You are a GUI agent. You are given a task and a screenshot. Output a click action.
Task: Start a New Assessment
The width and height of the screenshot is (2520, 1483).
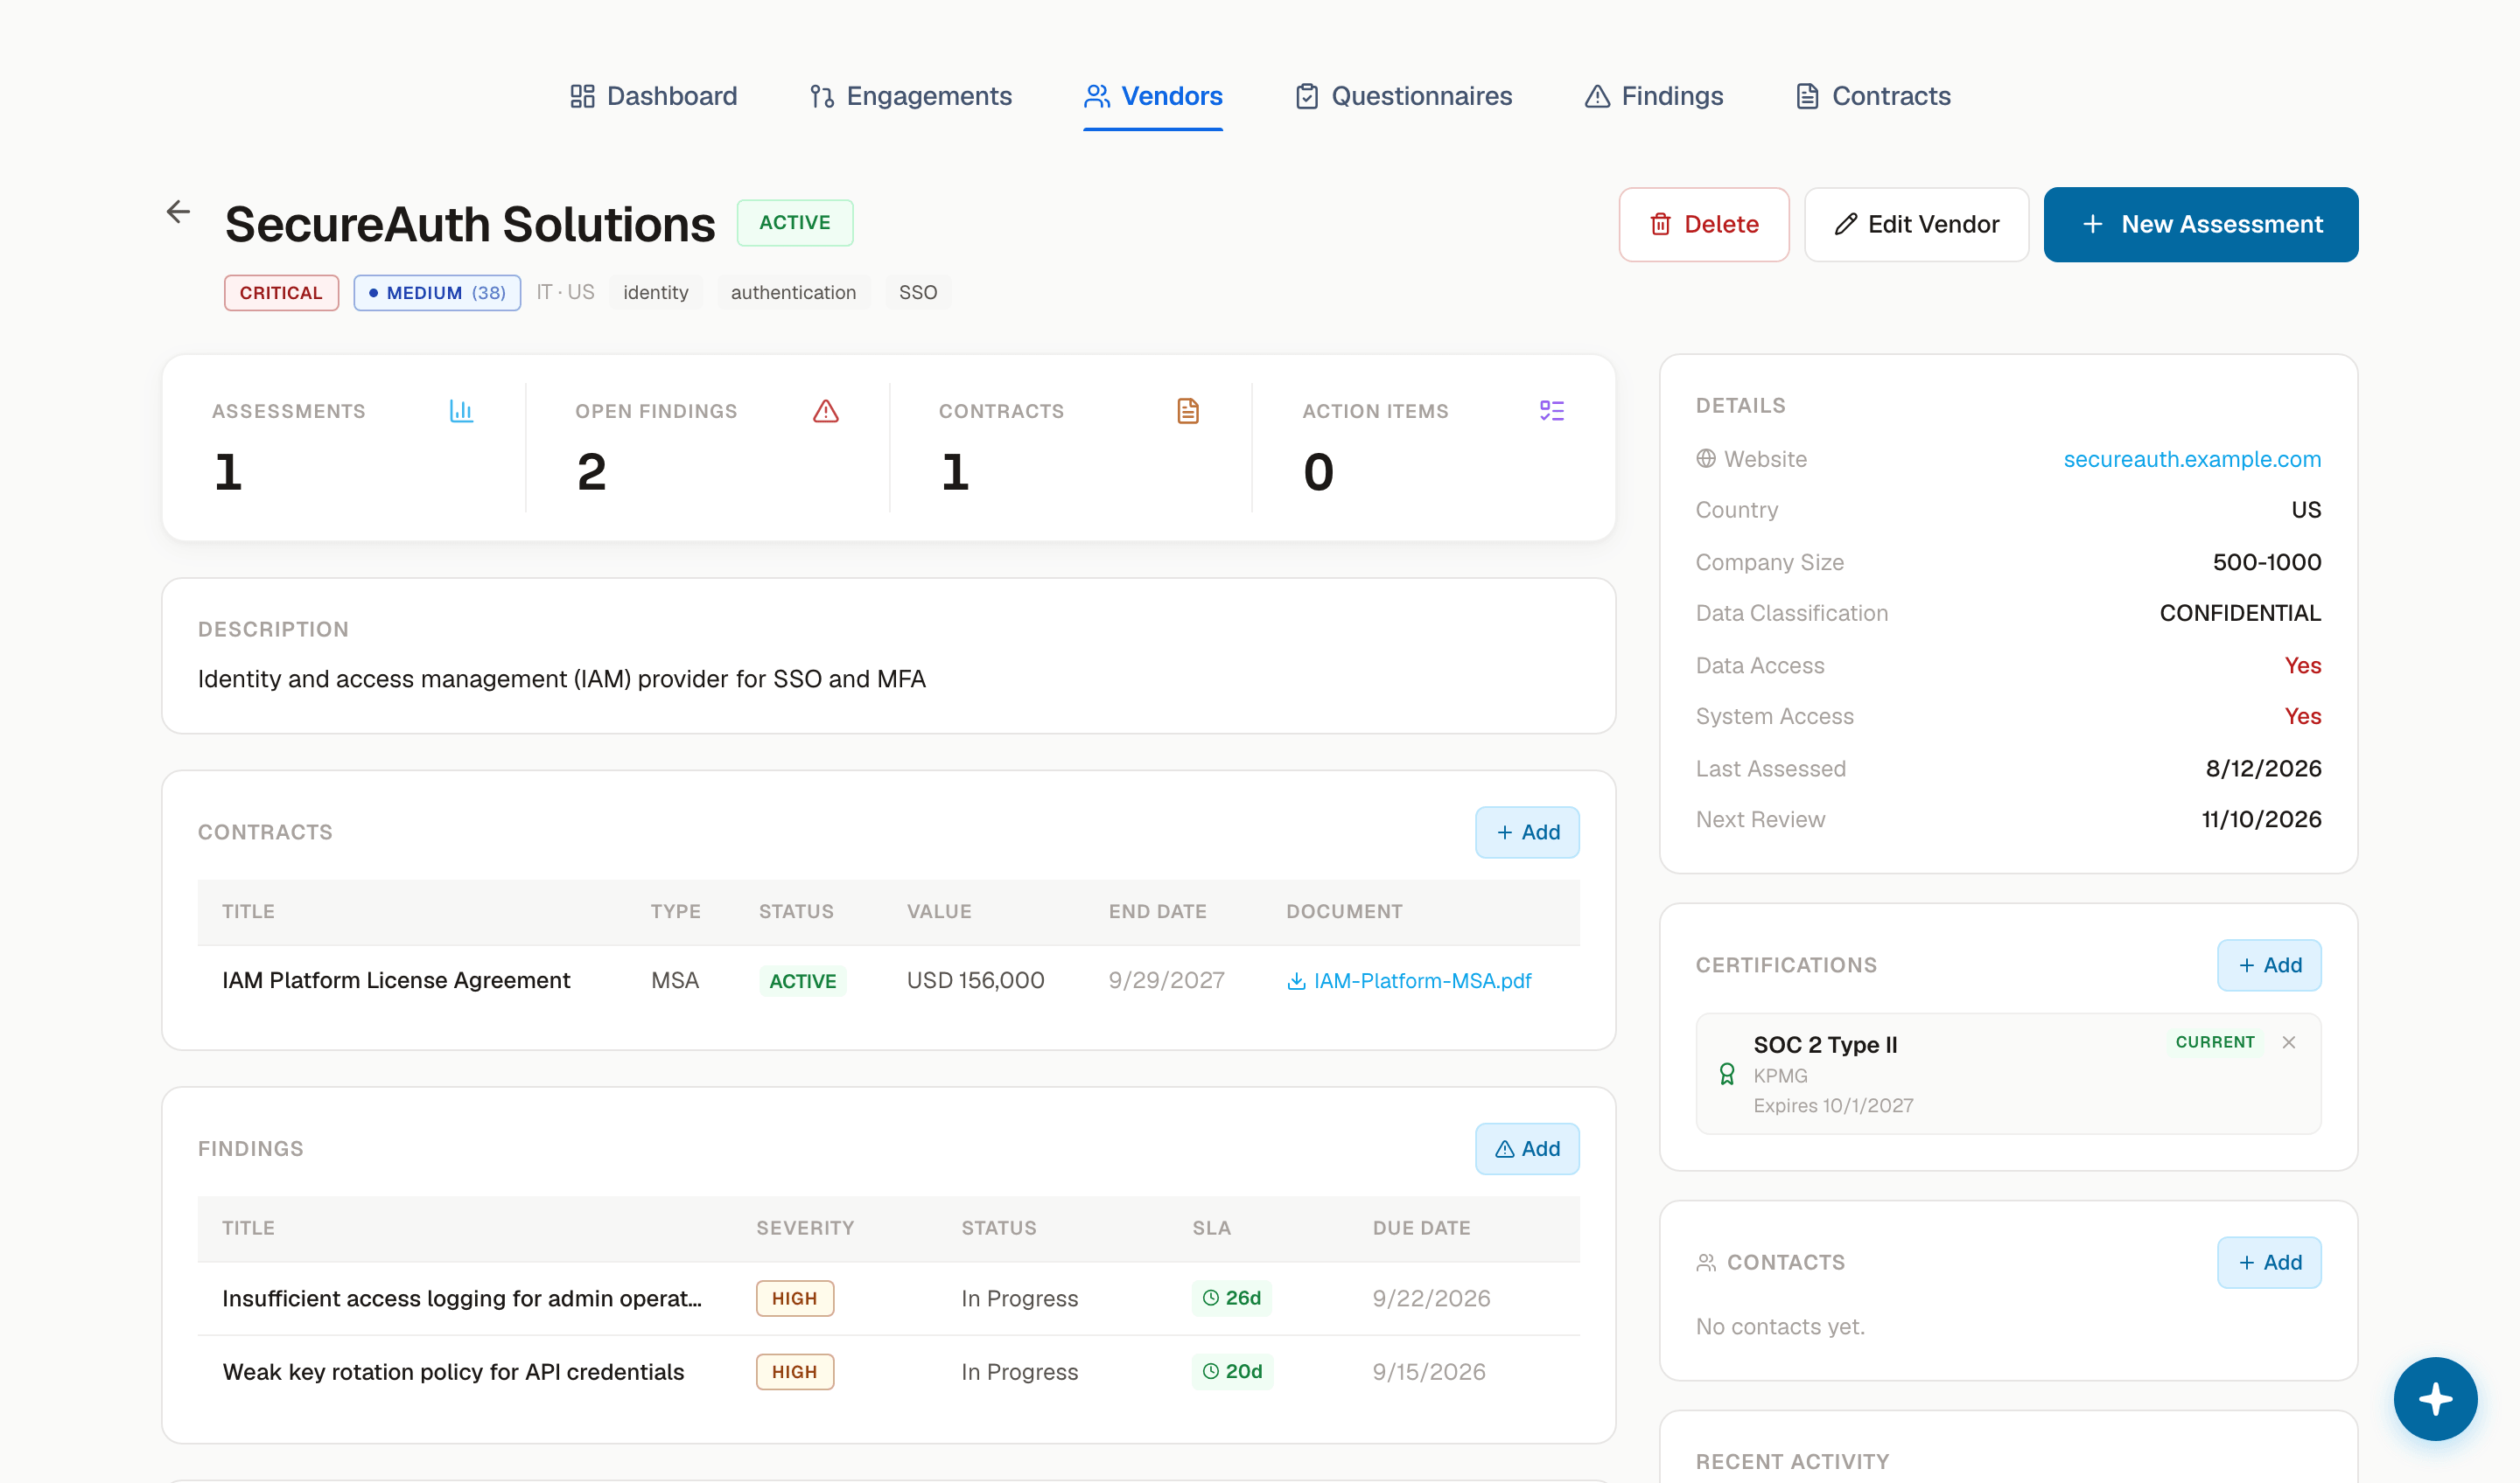(2200, 225)
